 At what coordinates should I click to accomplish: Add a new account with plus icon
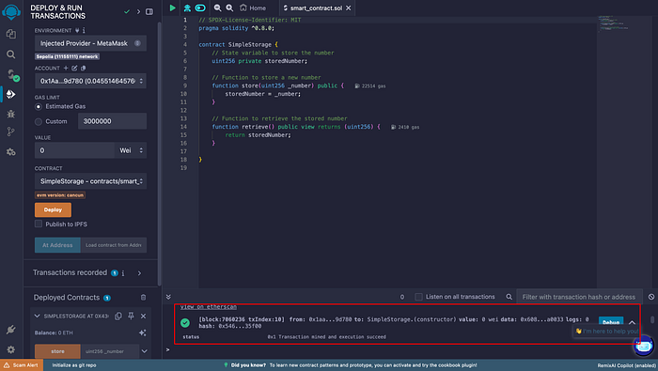(66, 68)
